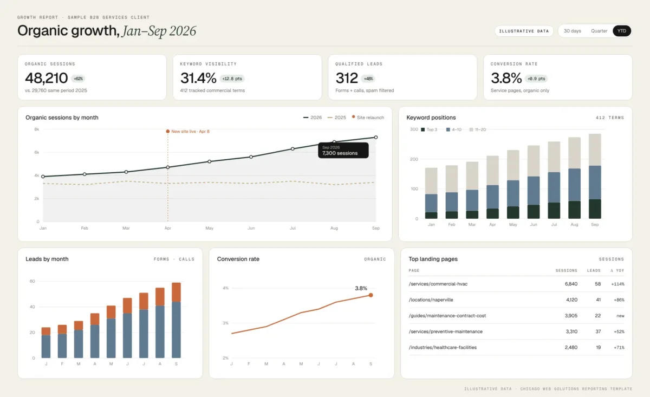The height and width of the screenshot is (397, 650).
Task: Click the 6,840 sessions cell
Action: point(571,284)
